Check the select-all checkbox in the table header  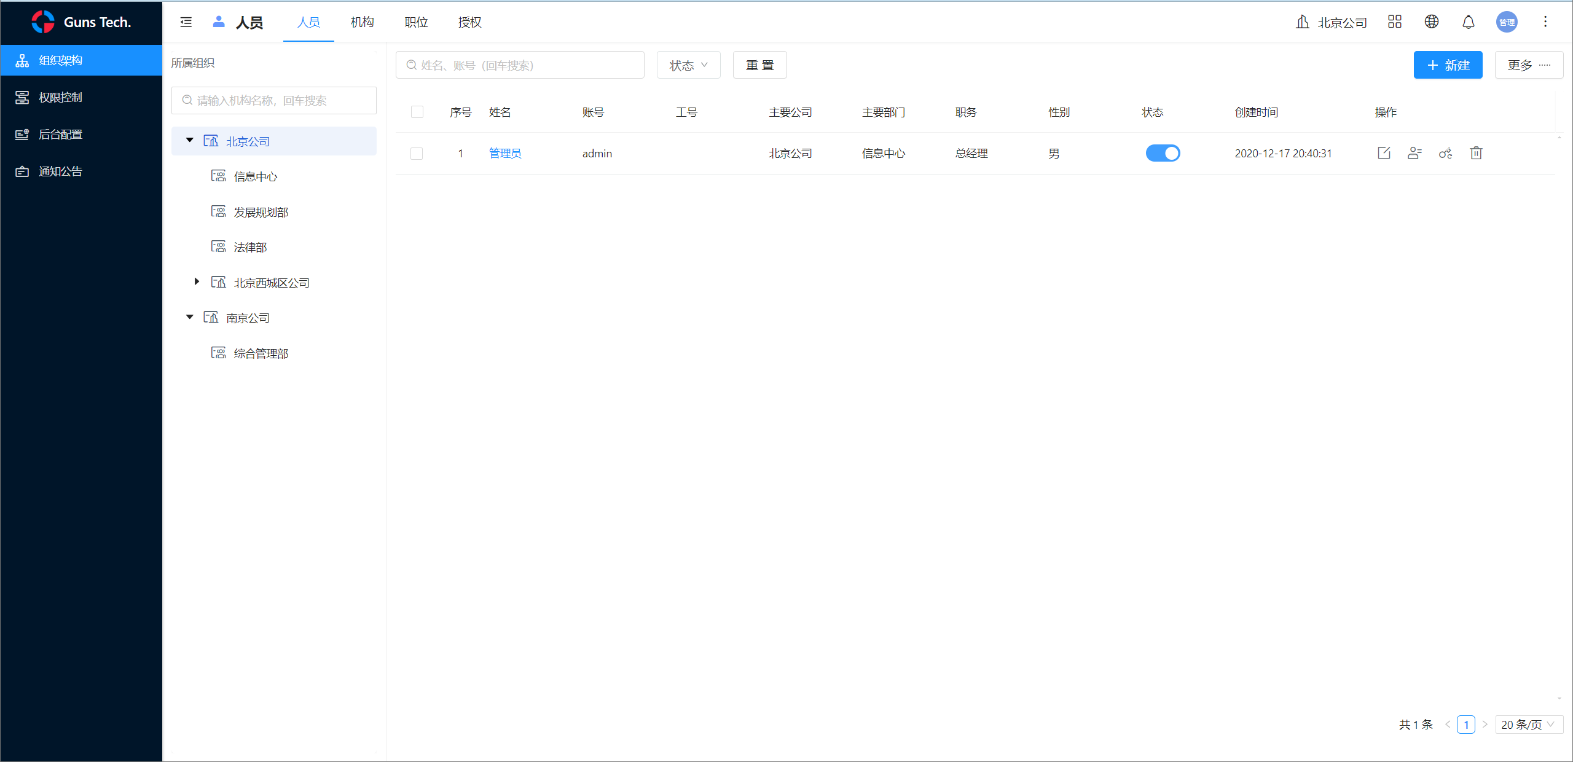tap(417, 112)
